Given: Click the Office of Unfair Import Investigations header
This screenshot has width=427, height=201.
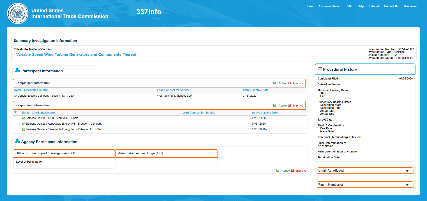Looking at the screenshot, I should click(x=64, y=153).
